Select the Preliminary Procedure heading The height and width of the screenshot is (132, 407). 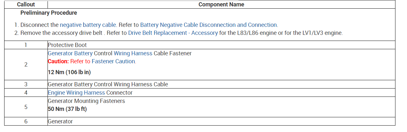pyautogui.click(x=49, y=13)
